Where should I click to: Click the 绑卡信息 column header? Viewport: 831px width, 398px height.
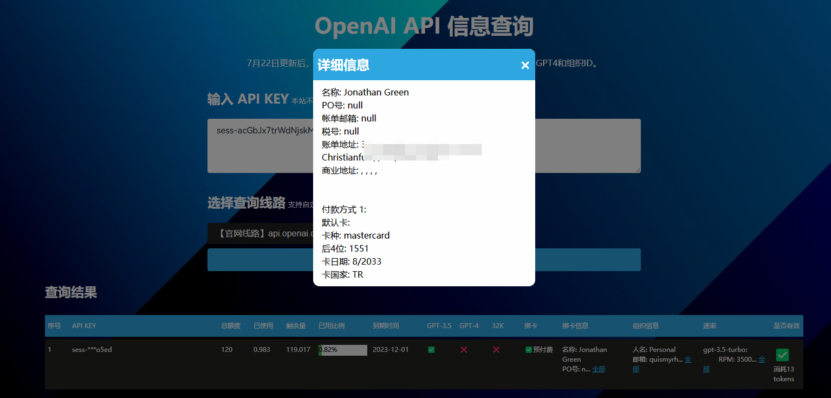pyautogui.click(x=575, y=326)
